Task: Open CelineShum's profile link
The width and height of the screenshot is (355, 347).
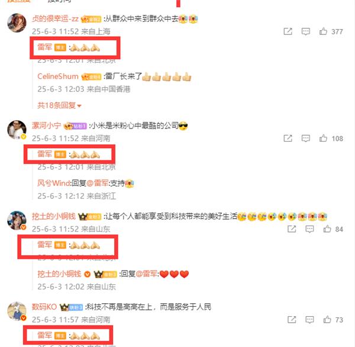Action: tap(58, 76)
